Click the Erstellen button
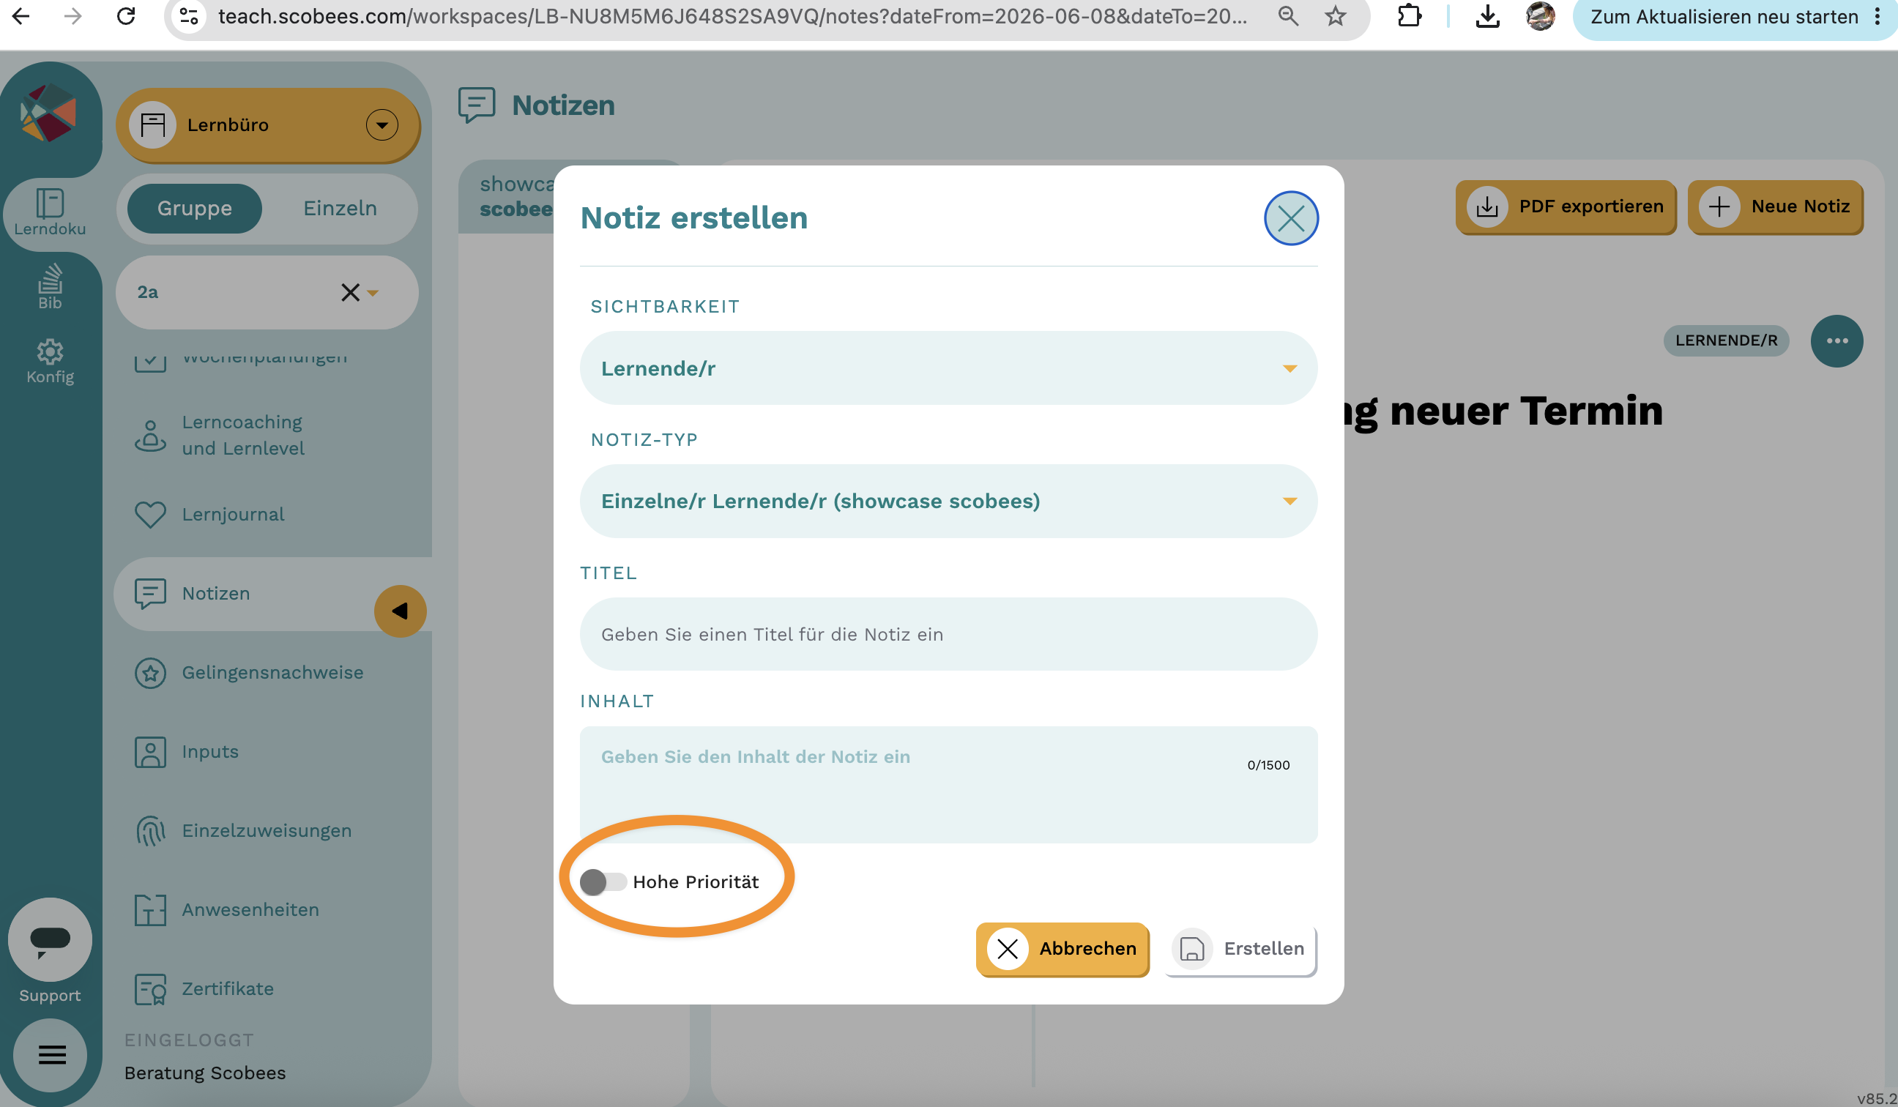 point(1240,949)
